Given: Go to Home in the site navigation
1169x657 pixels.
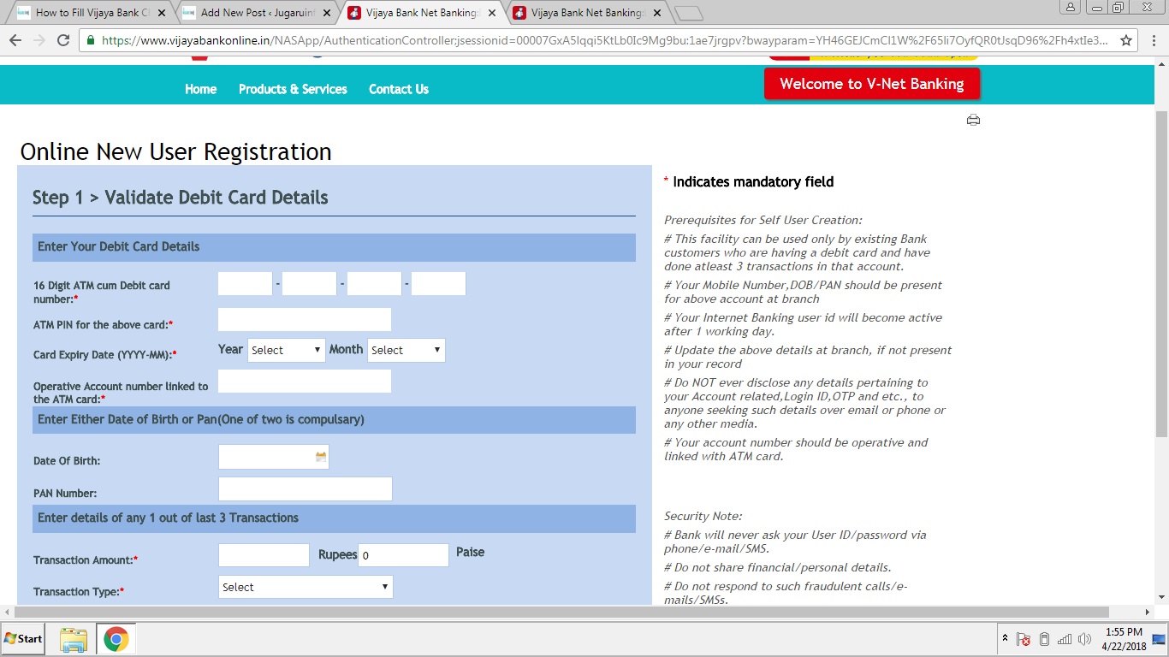Looking at the screenshot, I should point(201,89).
